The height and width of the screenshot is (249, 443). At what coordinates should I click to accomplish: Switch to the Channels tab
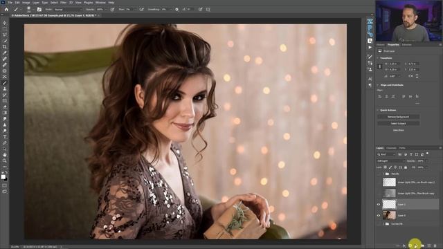(391, 148)
